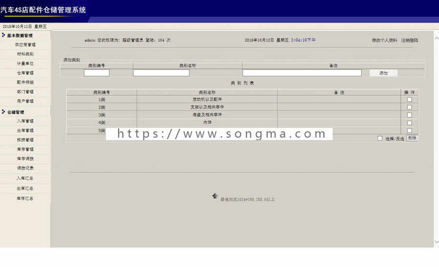This screenshot has height=267, width=439.
Task: Open 配件明细 in the sidebar
Action: coord(25,82)
